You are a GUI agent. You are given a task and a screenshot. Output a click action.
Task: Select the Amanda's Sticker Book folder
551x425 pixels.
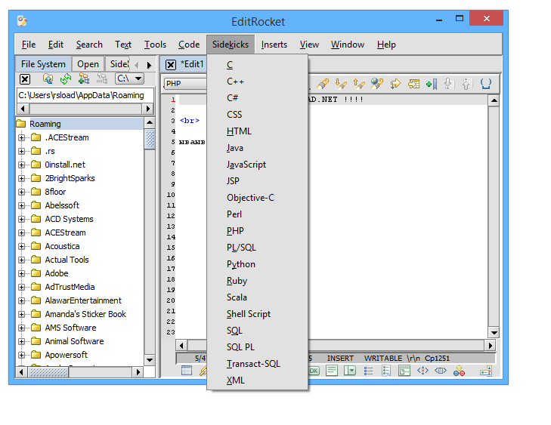pos(85,314)
